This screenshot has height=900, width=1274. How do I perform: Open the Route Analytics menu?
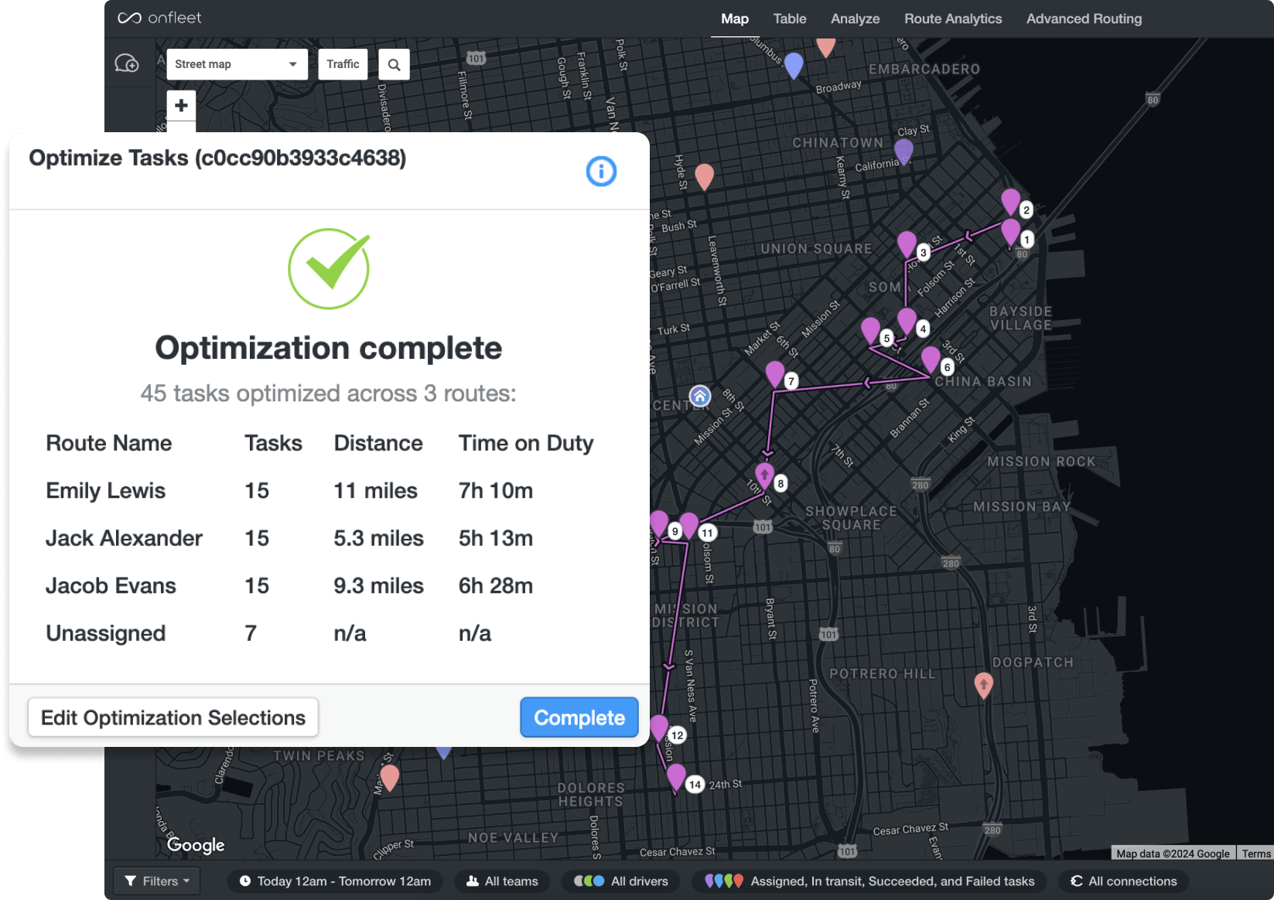tap(953, 19)
